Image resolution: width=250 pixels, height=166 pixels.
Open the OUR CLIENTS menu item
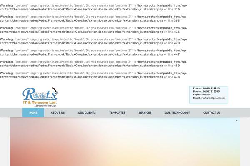coord(87,112)
